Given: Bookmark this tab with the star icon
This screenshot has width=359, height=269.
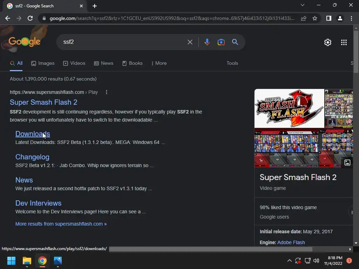Looking at the screenshot, I should click(x=315, y=18).
